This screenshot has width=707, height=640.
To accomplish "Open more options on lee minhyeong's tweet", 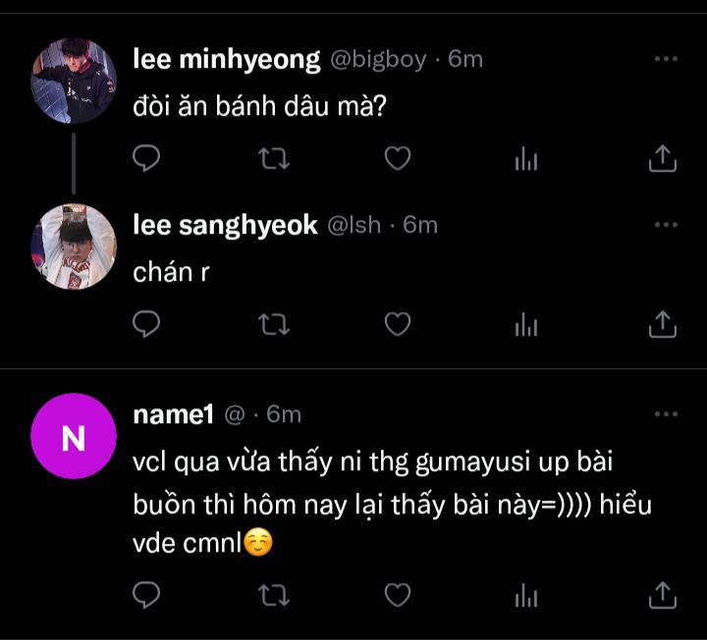I will coord(666,59).
